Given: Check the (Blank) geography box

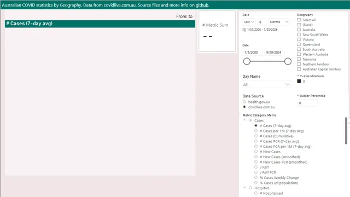Looking at the screenshot, I should point(299,25).
